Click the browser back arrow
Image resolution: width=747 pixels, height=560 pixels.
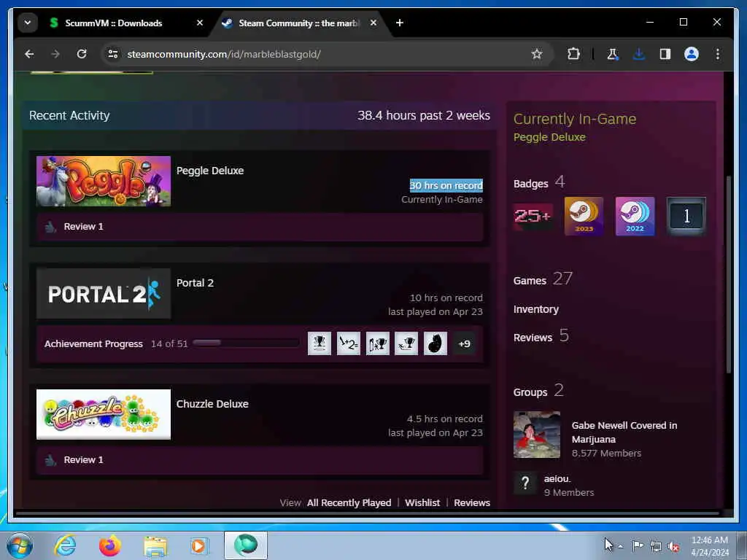(x=29, y=54)
